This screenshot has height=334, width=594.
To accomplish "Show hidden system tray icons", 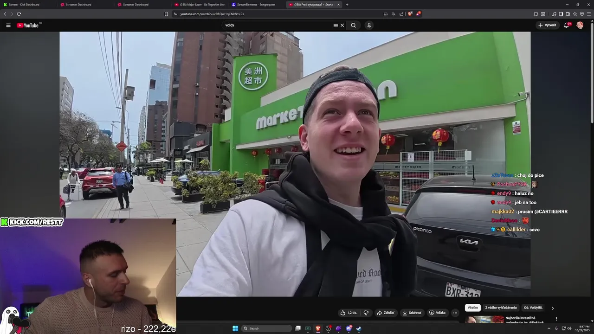I will point(549,328).
